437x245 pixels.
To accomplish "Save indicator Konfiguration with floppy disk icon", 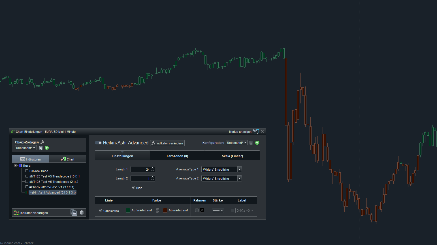I will pos(251,143).
